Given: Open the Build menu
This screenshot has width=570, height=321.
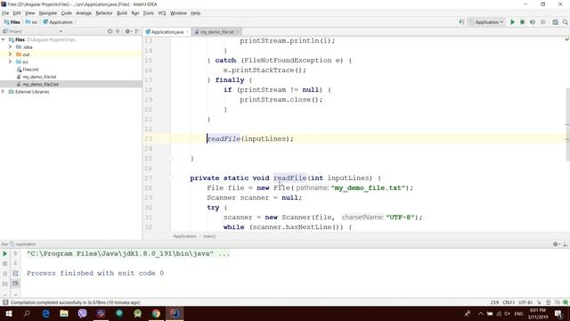Looking at the screenshot, I should [122, 13].
